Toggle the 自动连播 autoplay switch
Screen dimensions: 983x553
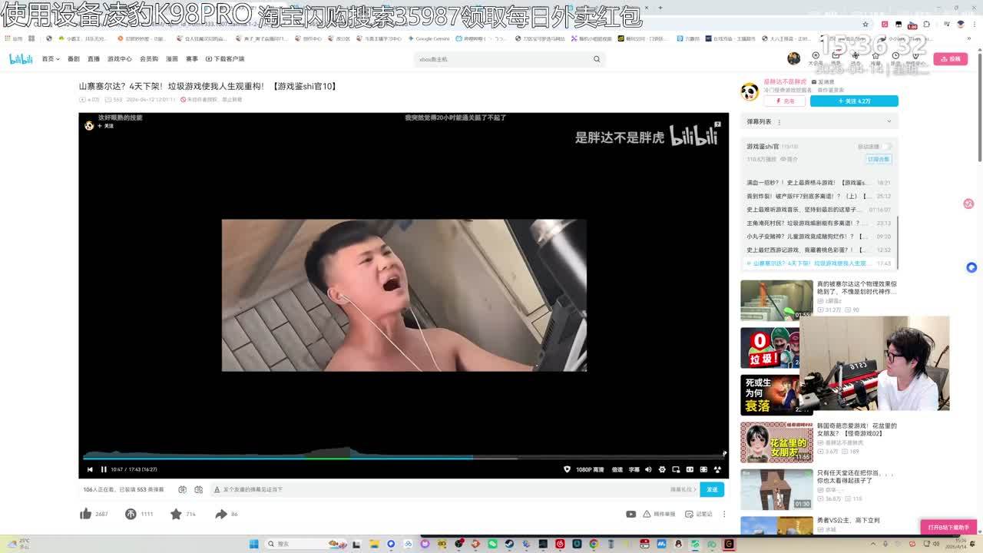[886, 146]
